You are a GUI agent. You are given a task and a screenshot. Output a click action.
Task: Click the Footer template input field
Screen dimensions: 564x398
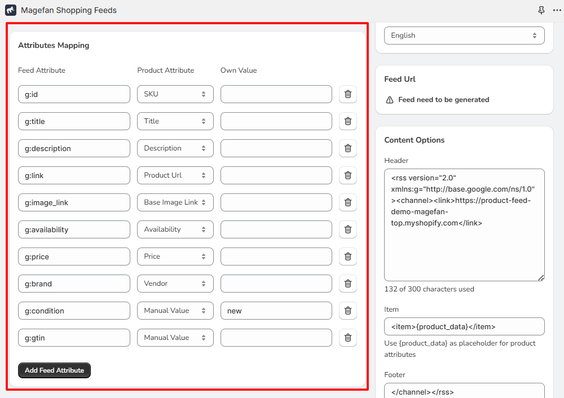coord(464,391)
